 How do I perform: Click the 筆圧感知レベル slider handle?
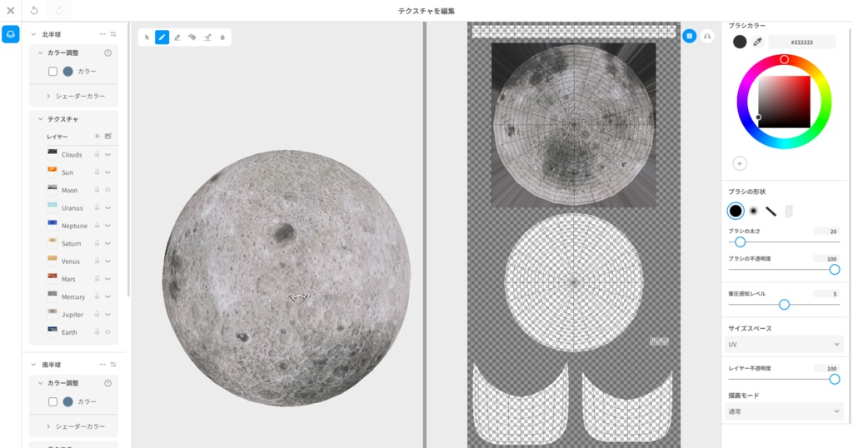coord(784,305)
